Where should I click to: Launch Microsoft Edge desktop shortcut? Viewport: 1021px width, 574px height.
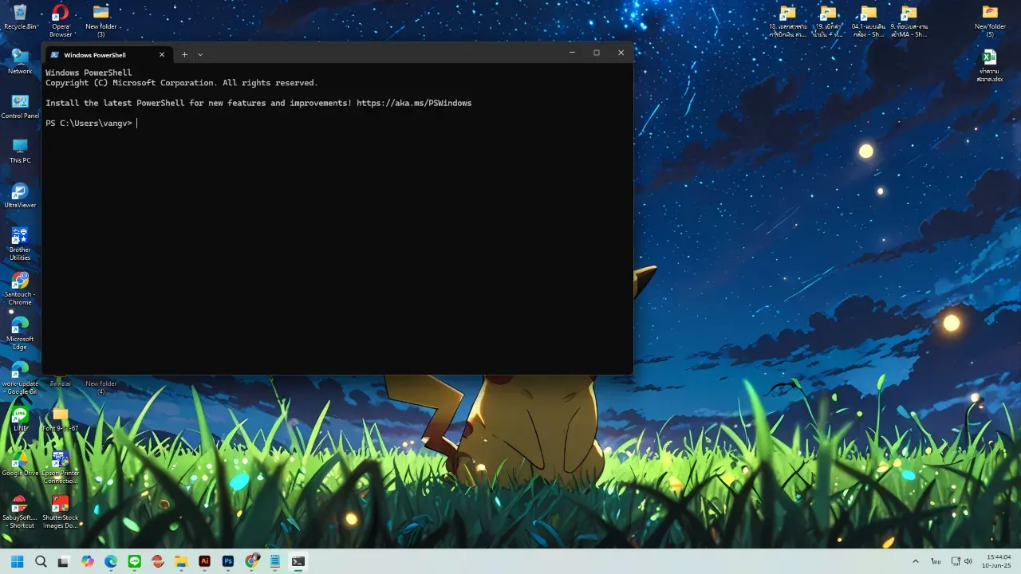(20, 333)
